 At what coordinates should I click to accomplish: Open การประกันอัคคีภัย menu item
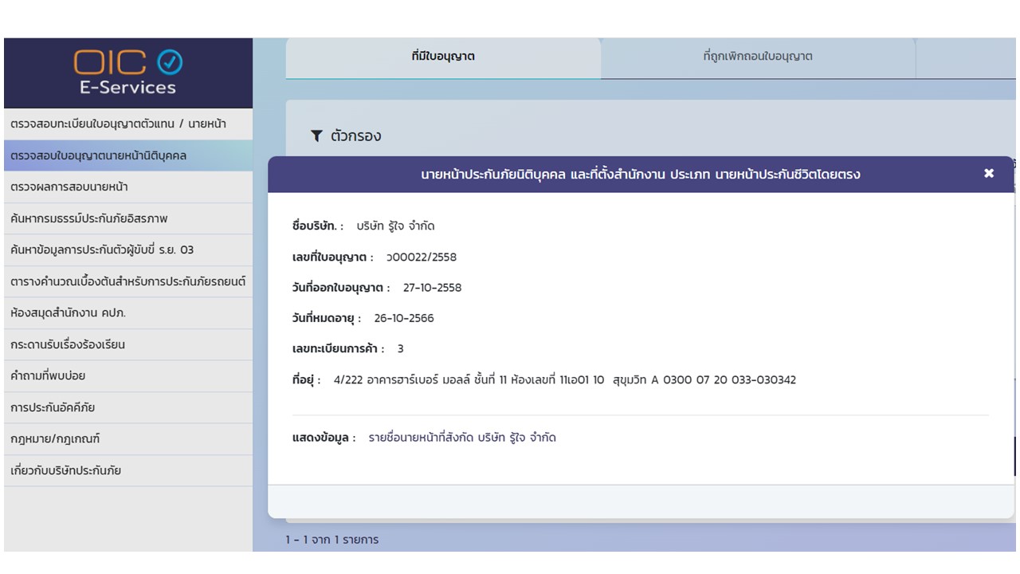(128, 407)
